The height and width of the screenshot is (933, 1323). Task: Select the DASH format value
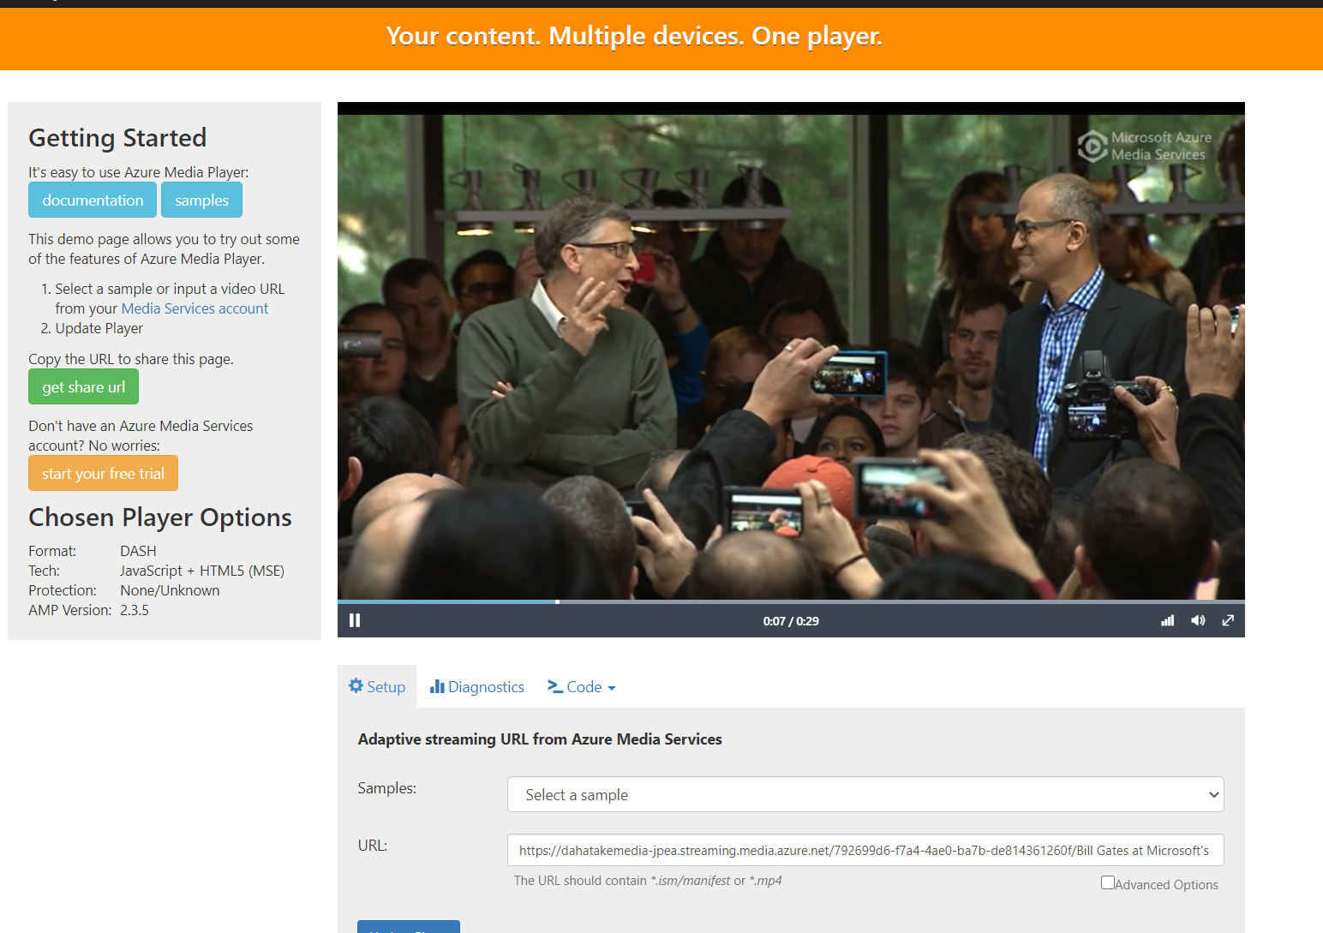[138, 551]
